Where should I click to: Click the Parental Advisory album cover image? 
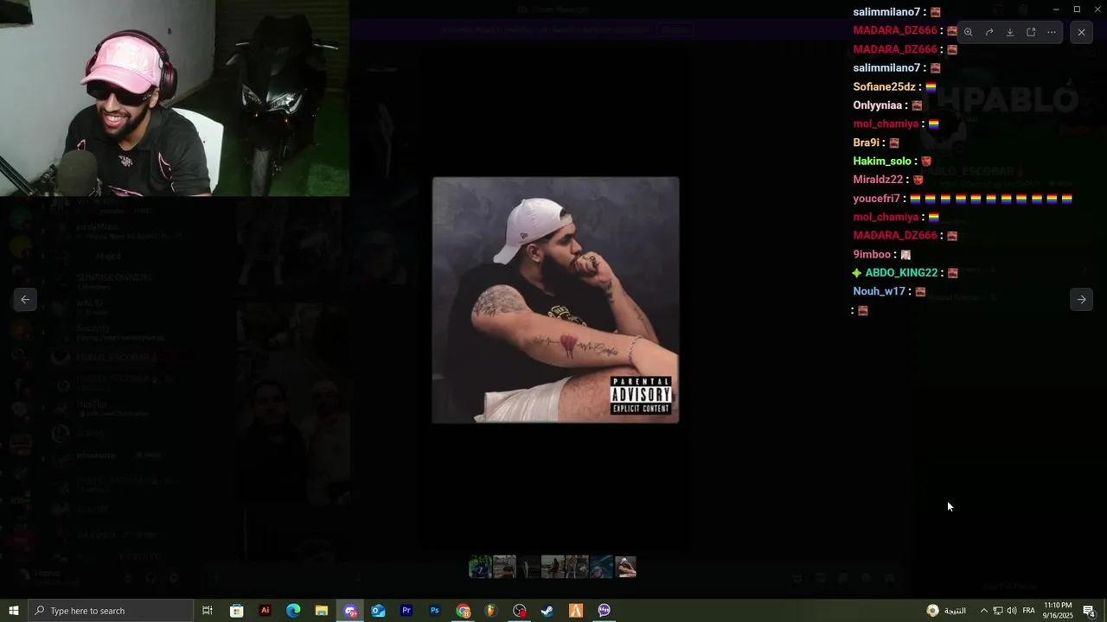click(x=555, y=300)
